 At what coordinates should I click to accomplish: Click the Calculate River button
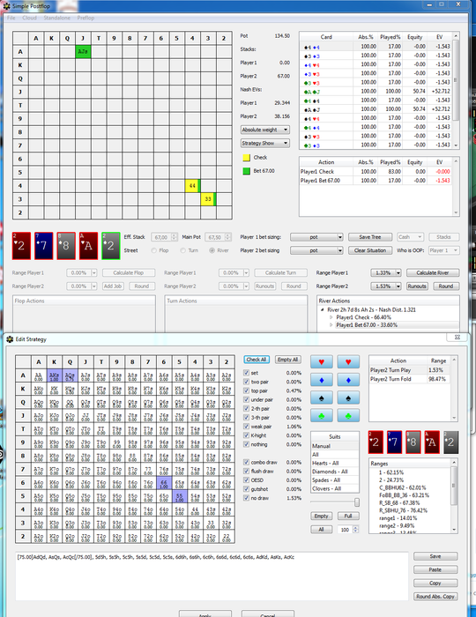pos(433,272)
